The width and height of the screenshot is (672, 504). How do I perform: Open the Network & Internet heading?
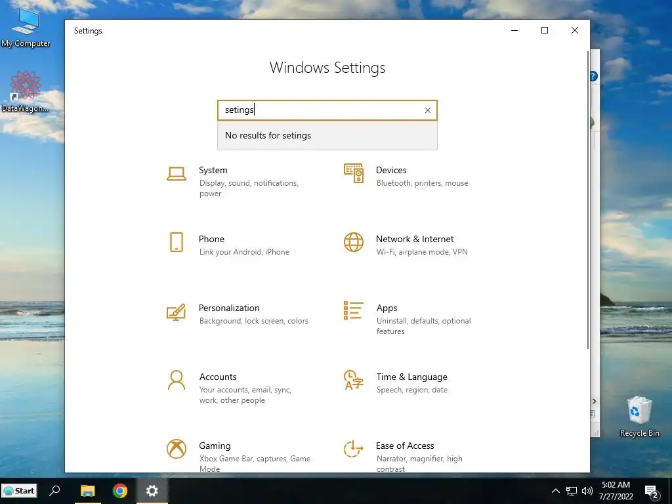pyautogui.click(x=415, y=239)
